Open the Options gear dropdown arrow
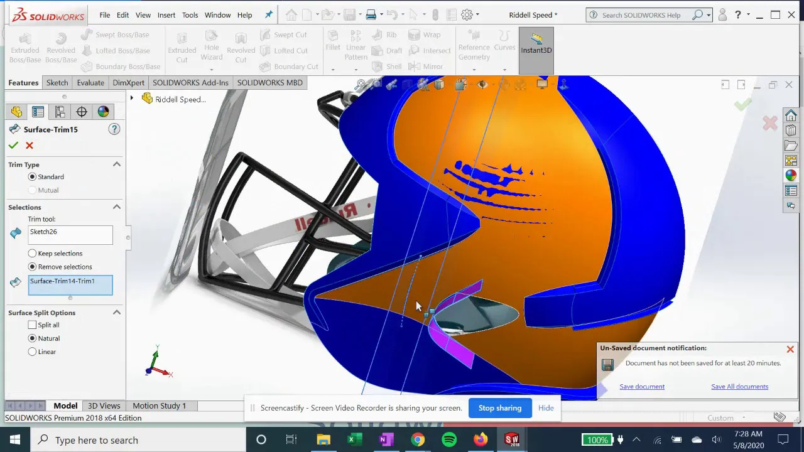The image size is (804, 452). 477,14
